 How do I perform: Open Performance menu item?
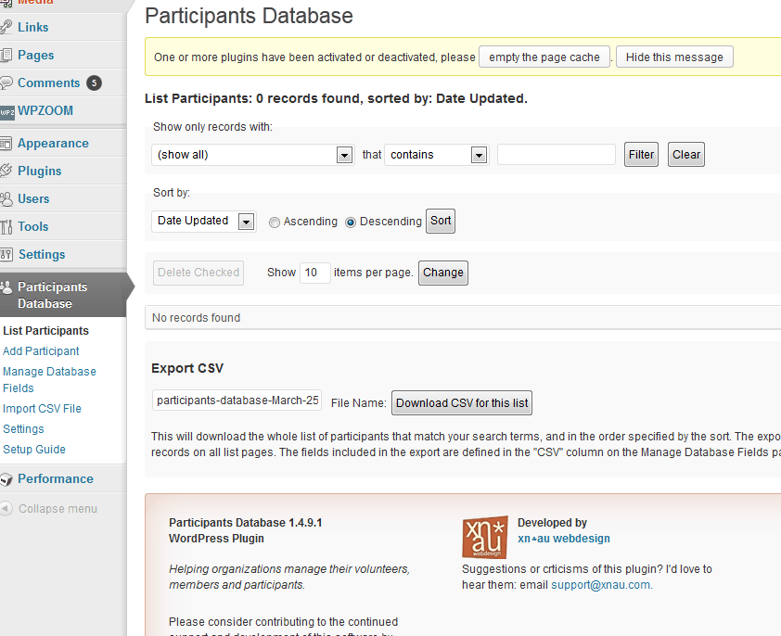pos(56,479)
